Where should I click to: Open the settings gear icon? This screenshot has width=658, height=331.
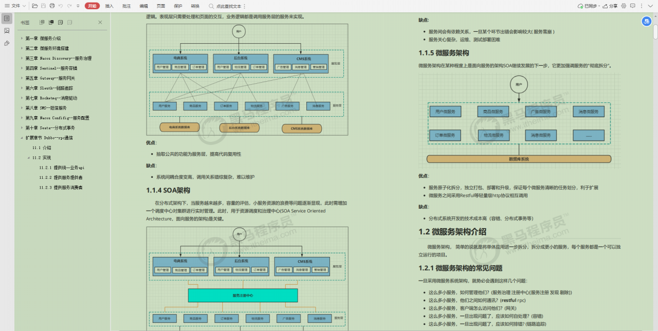[624, 6]
